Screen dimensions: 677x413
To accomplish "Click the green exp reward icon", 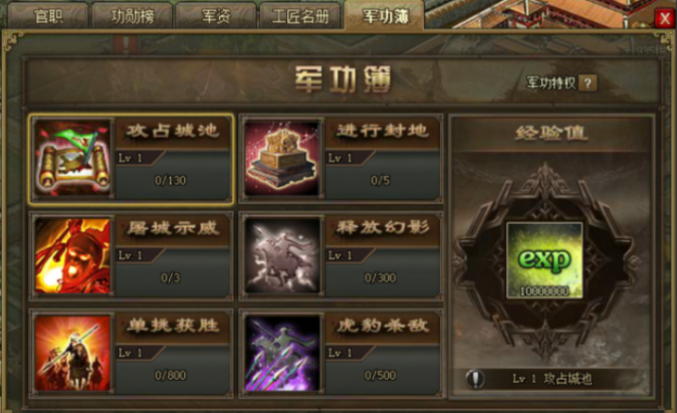I will pos(544,261).
